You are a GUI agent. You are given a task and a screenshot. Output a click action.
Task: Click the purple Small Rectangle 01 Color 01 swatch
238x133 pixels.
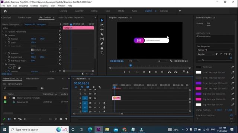[x=198, y=83]
